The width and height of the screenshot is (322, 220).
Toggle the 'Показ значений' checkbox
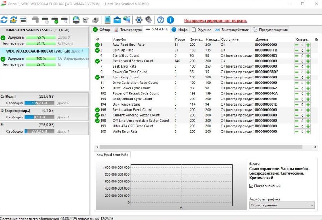tap(252, 186)
